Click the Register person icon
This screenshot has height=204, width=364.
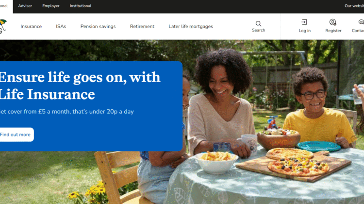click(332, 22)
